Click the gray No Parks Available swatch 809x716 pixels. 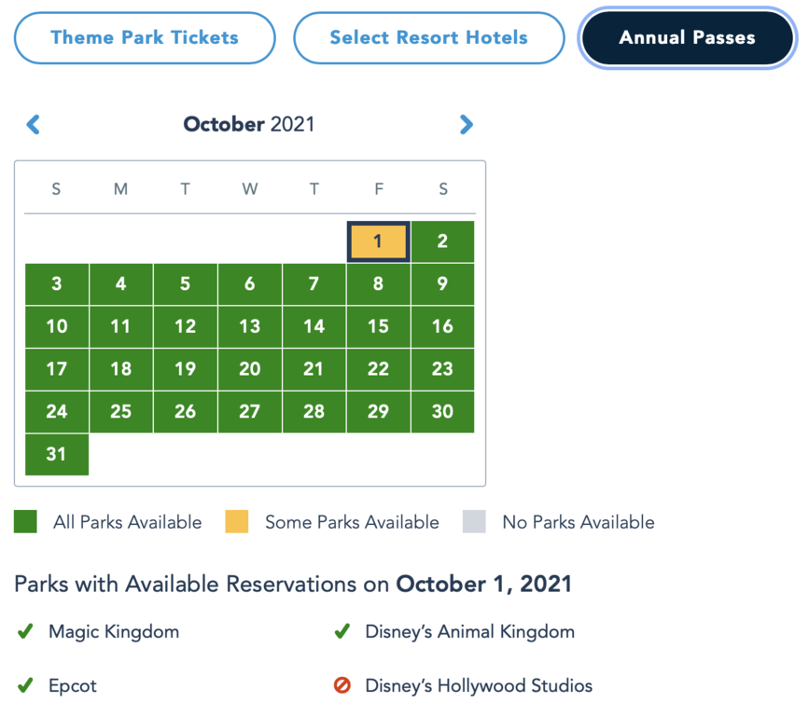(x=474, y=522)
